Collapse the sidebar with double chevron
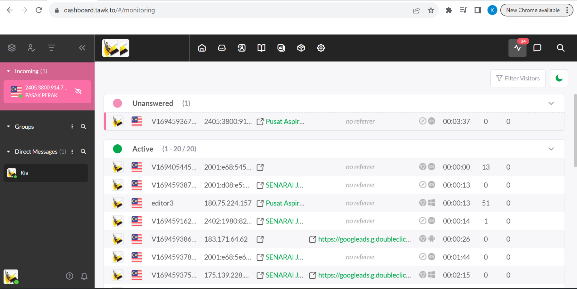Image resolution: width=577 pixels, height=289 pixels. tap(82, 48)
